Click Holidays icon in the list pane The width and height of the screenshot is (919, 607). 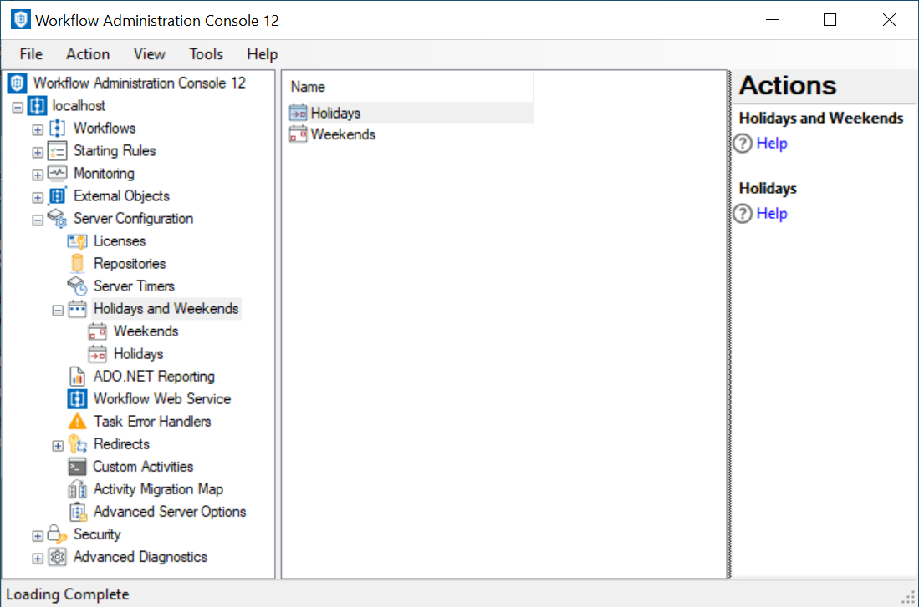click(299, 113)
